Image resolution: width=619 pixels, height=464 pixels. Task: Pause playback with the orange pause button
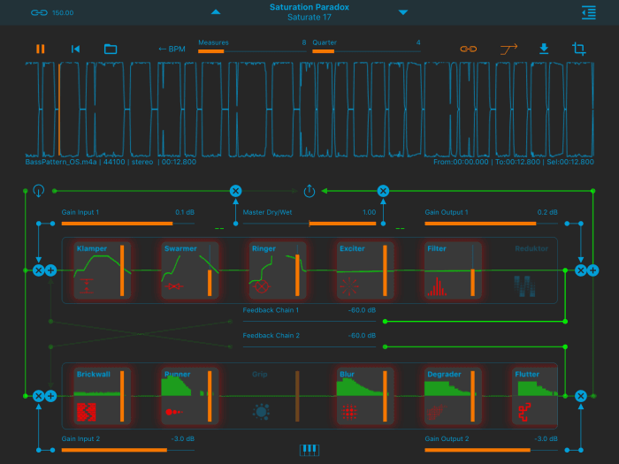click(x=41, y=49)
